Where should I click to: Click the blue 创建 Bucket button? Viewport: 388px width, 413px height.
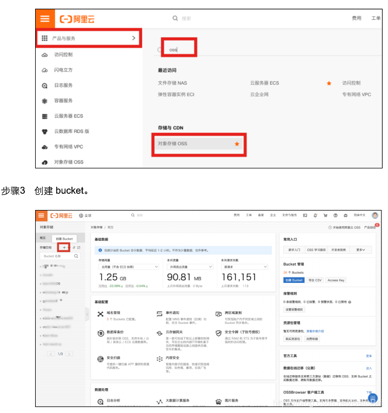point(294,280)
